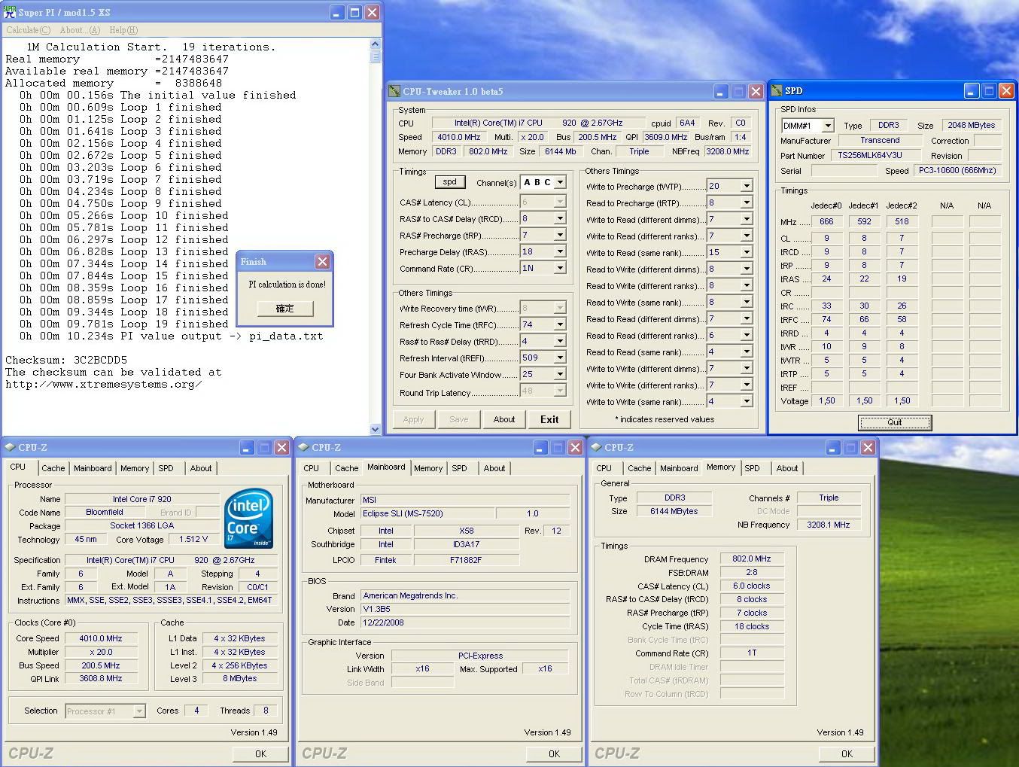Click title icon of CPU-Z CPU window

(10, 447)
